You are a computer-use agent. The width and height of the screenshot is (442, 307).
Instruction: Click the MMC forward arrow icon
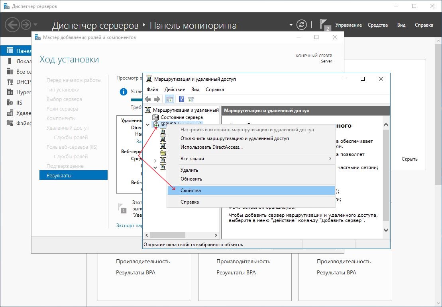(x=157, y=99)
